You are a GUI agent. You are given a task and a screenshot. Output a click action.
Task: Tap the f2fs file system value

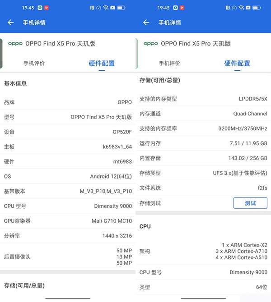click(262, 188)
